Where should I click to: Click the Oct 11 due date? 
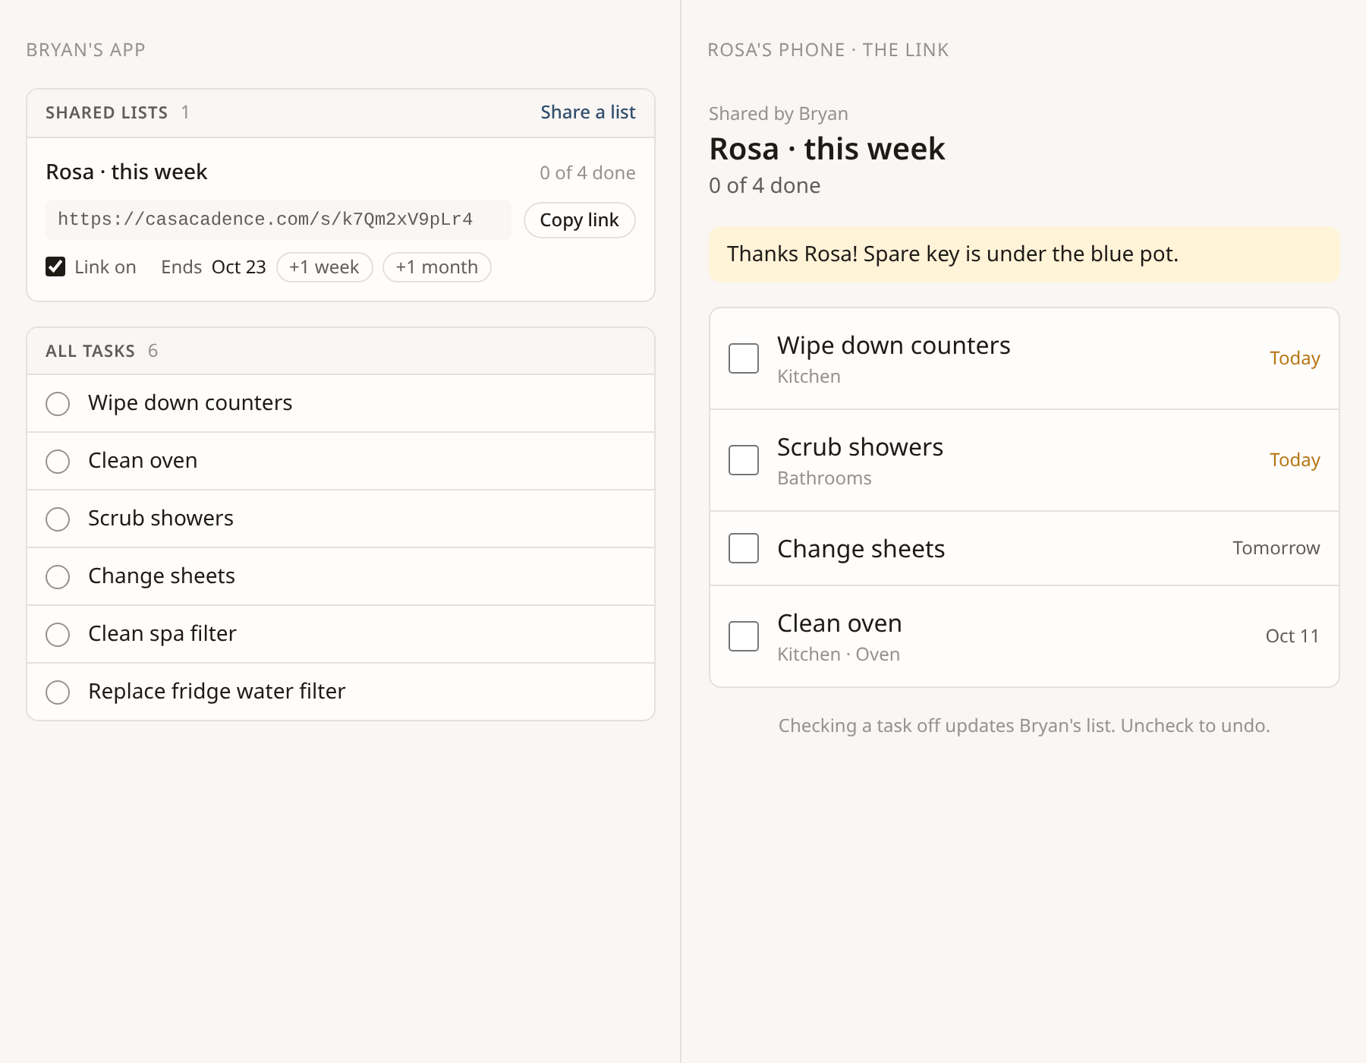point(1292,636)
